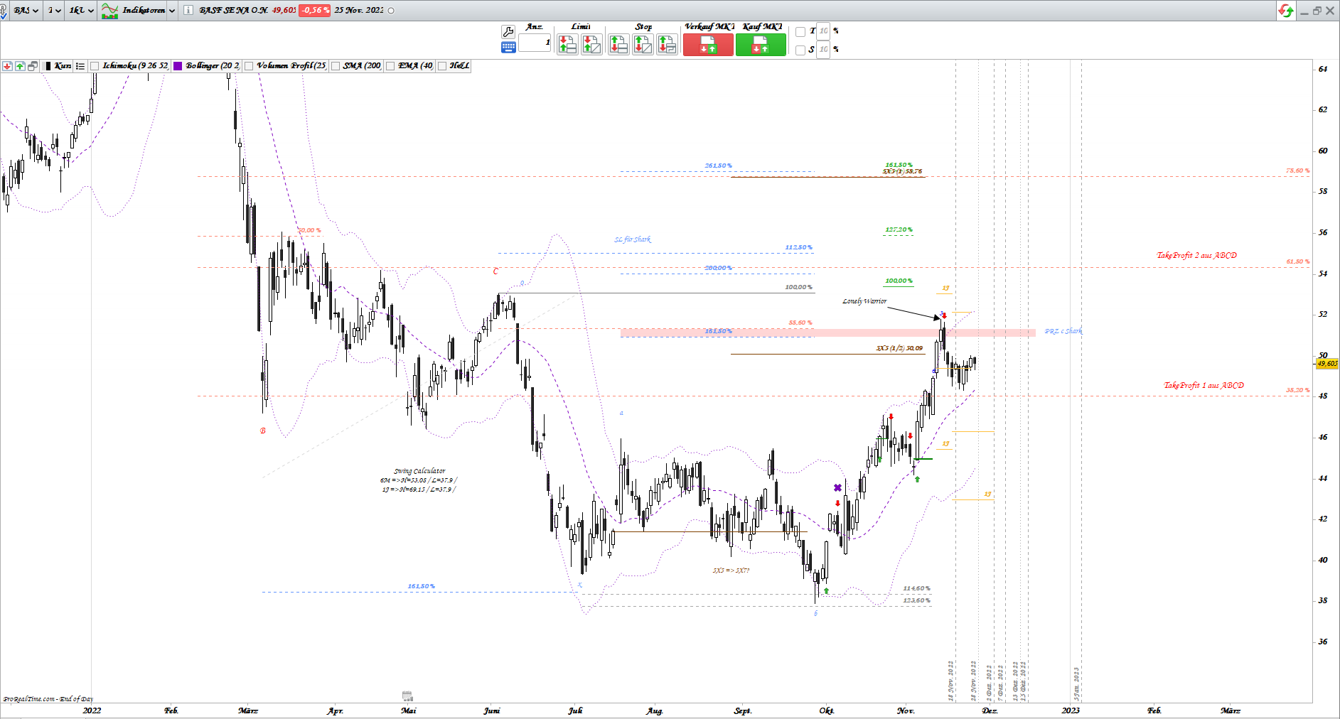Screen dimensions: 1340x719
Task: Click the "TakeProfit 2 aus ABCD" label
Action: tap(1196, 256)
